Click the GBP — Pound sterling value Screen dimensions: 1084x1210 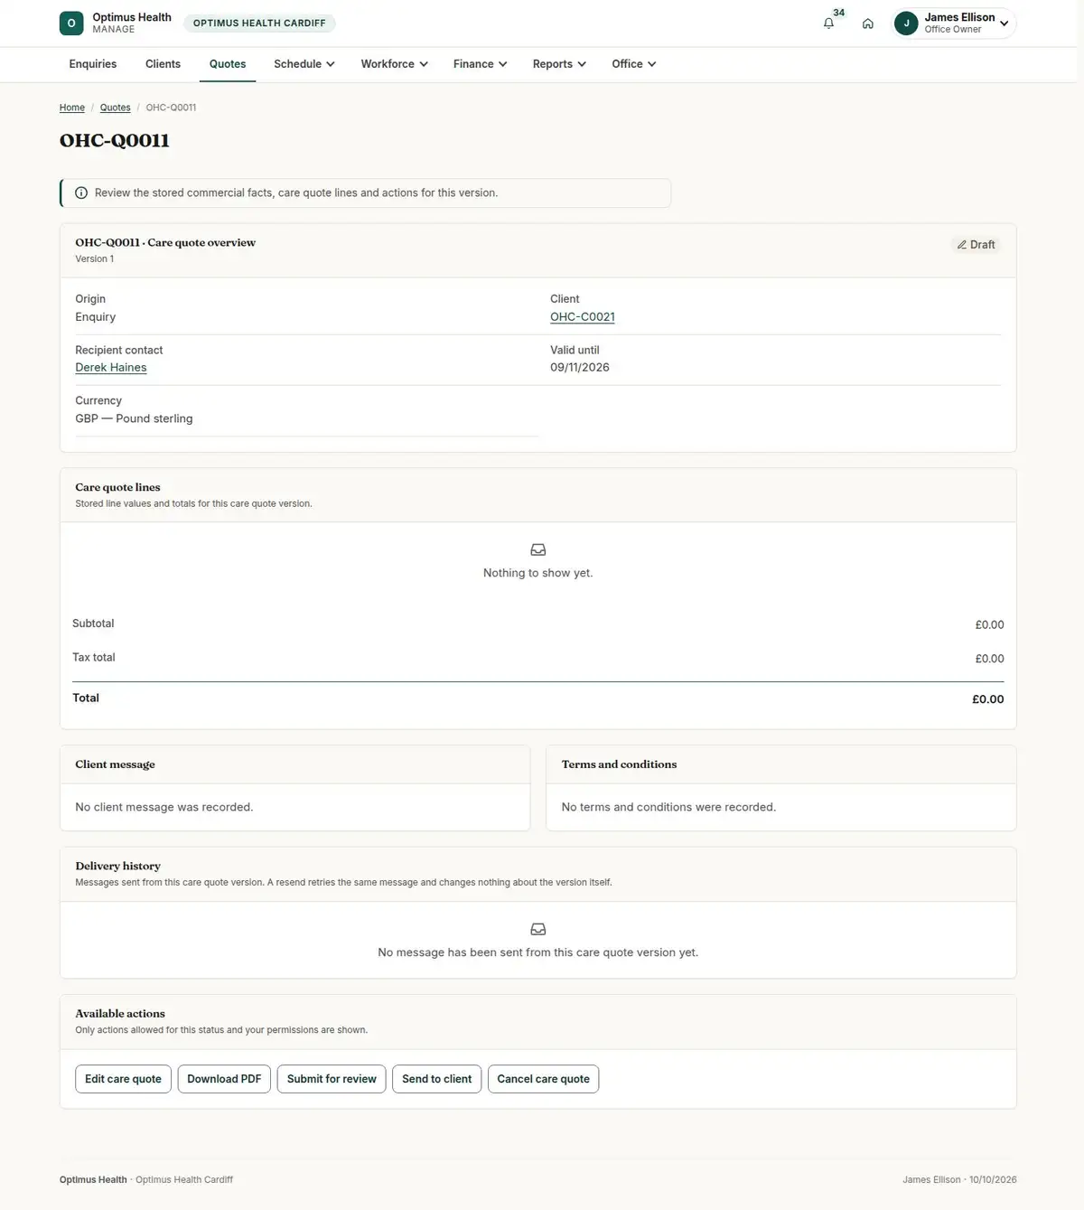pos(134,418)
